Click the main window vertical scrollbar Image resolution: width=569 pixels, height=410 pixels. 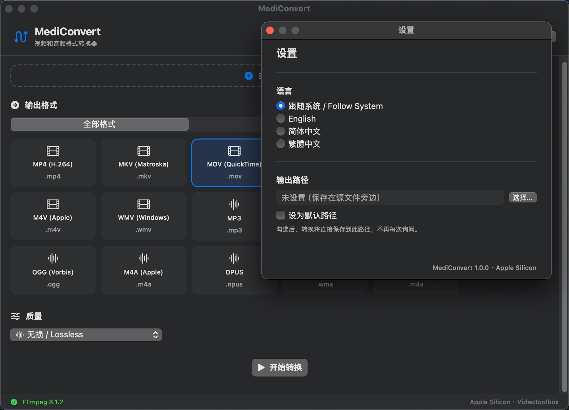point(564,227)
